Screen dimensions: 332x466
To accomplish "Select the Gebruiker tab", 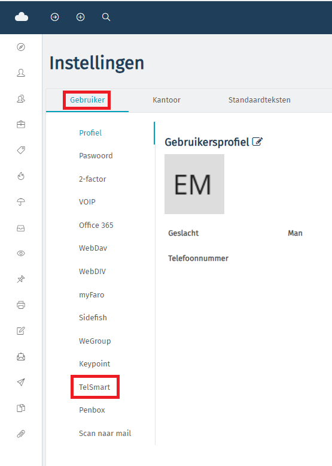I will tap(87, 100).
